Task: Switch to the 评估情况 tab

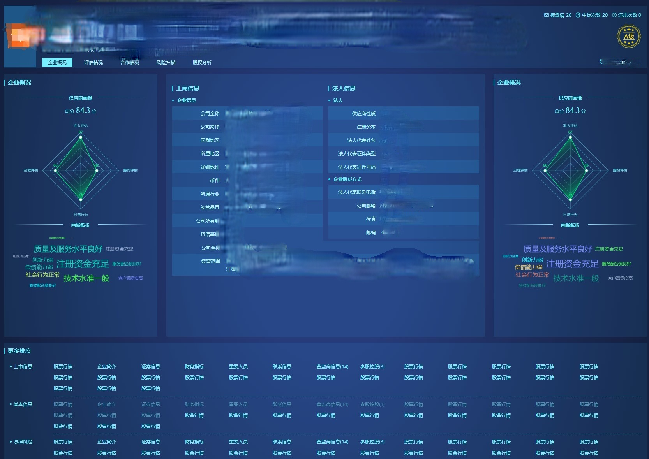Action: [x=93, y=62]
